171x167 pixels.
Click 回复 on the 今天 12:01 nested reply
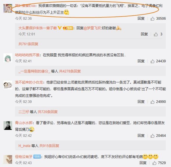(144, 34)
